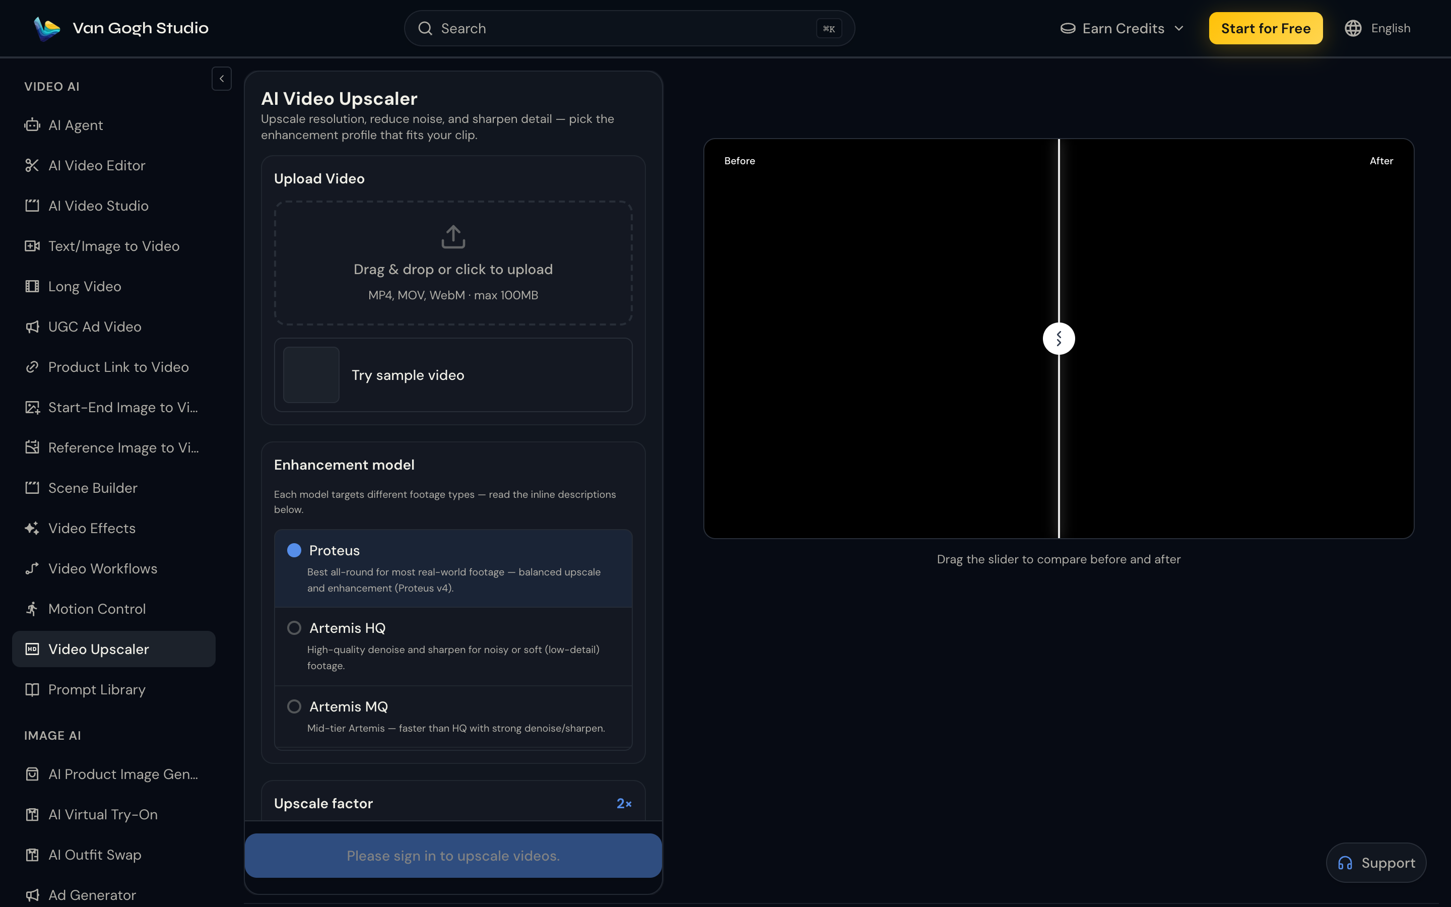Click Please sign in to upscale videos

(453, 856)
